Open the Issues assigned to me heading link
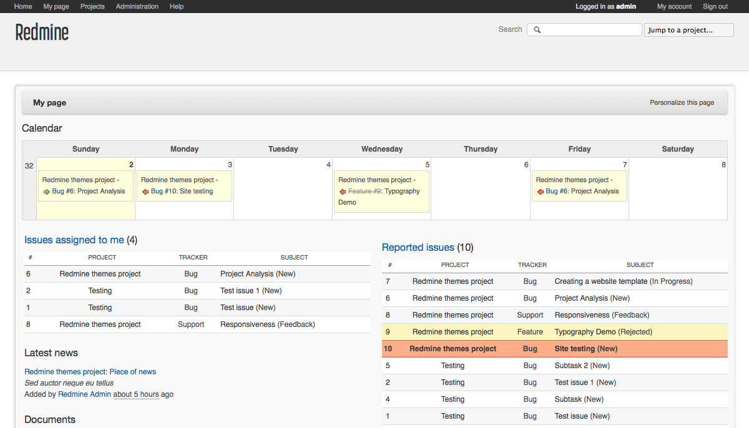749x428 pixels. [x=74, y=240]
